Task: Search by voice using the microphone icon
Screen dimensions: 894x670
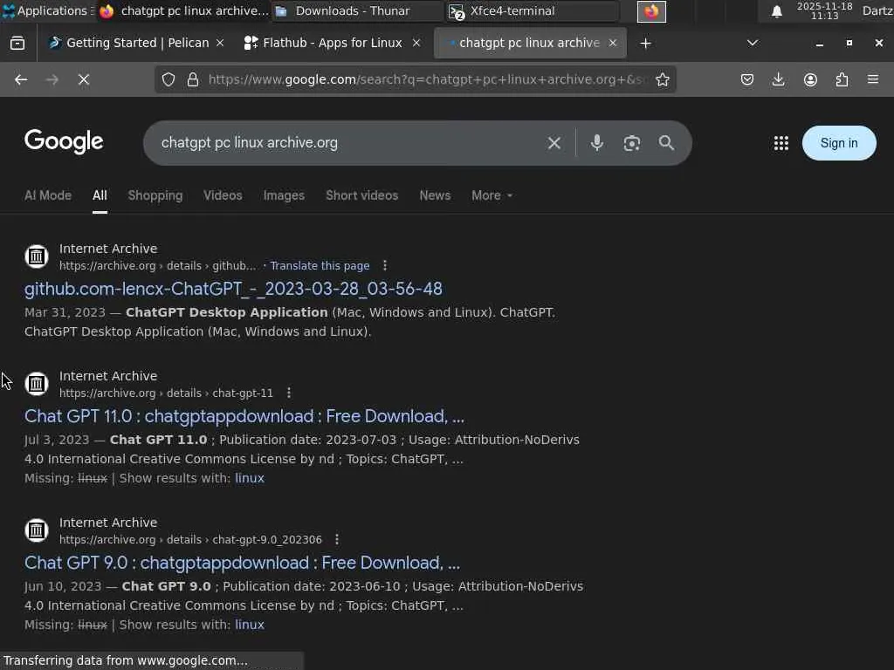Action: [x=597, y=143]
